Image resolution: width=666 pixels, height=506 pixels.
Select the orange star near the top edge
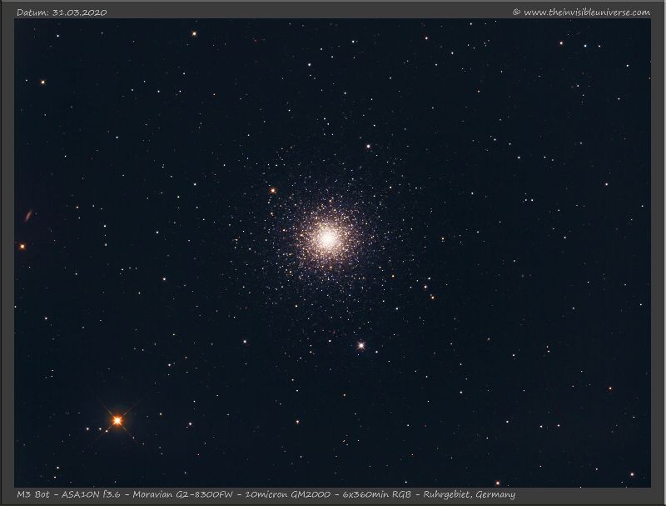coord(194,34)
